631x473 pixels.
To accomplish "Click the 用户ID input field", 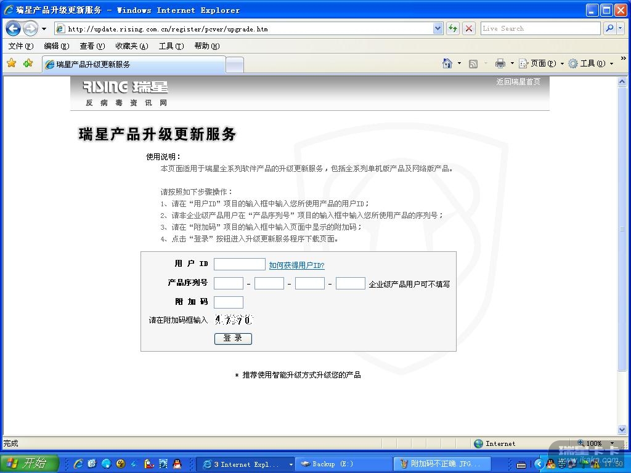I will pyautogui.click(x=240, y=264).
